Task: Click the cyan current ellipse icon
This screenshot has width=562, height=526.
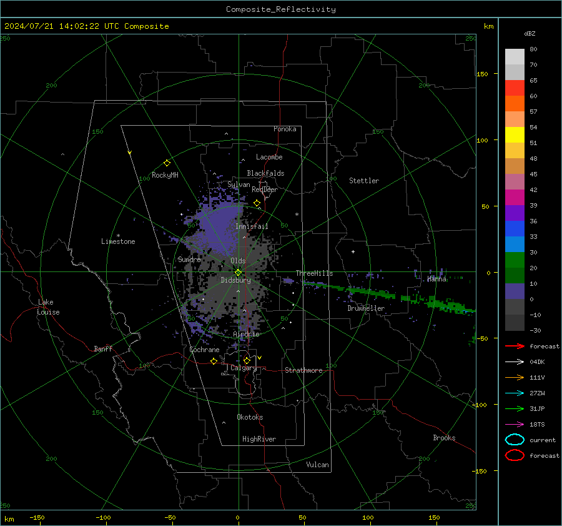Action: click(515, 440)
